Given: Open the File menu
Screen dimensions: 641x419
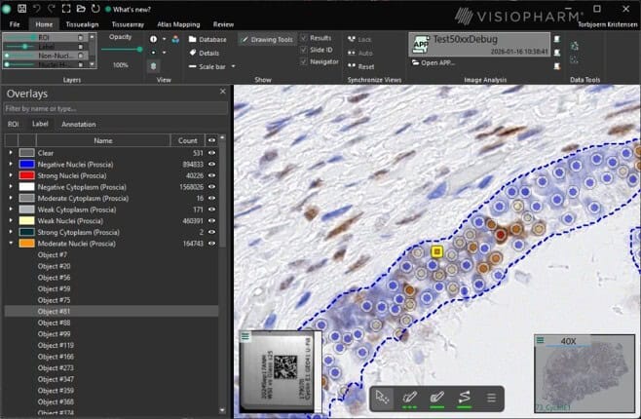Looking at the screenshot, I should point(15,24).
